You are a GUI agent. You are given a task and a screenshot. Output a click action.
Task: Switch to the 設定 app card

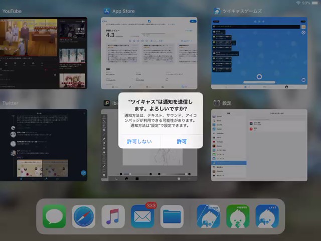259,145
